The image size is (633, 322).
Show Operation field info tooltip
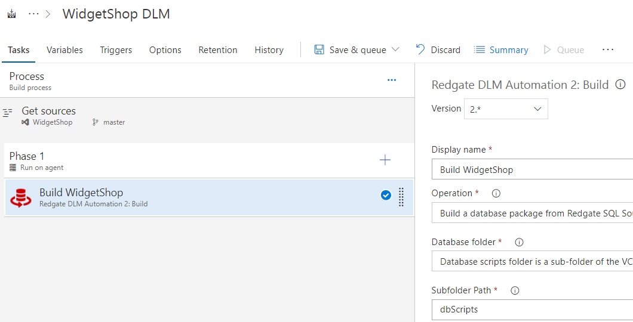coord(496,193)
